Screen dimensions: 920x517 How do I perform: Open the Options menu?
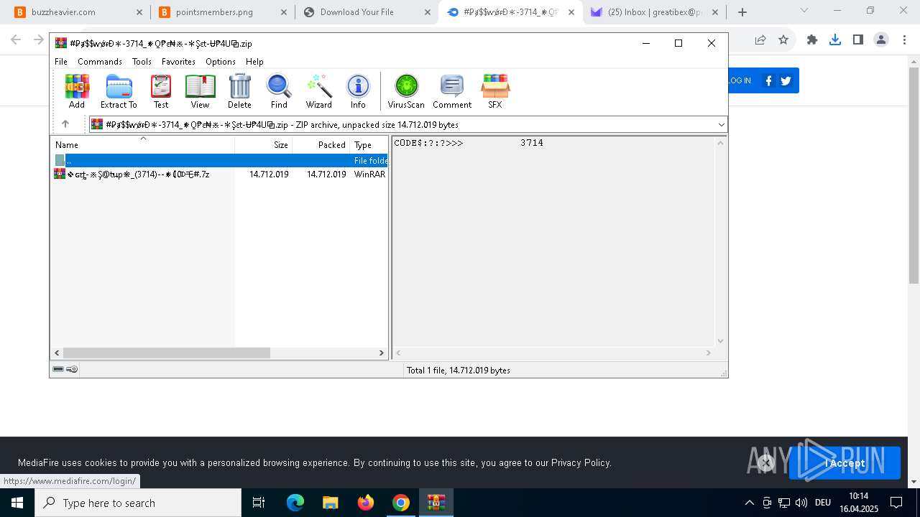coord(220,62)
